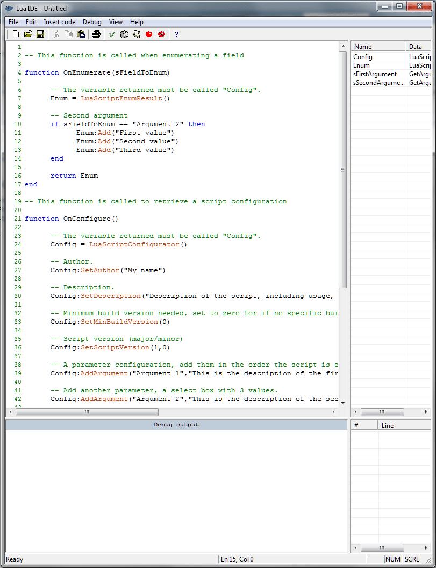The height and width of the screenshot is (568, 436).
Task: Open the Edit menu
Action: (x=31, y=21)
